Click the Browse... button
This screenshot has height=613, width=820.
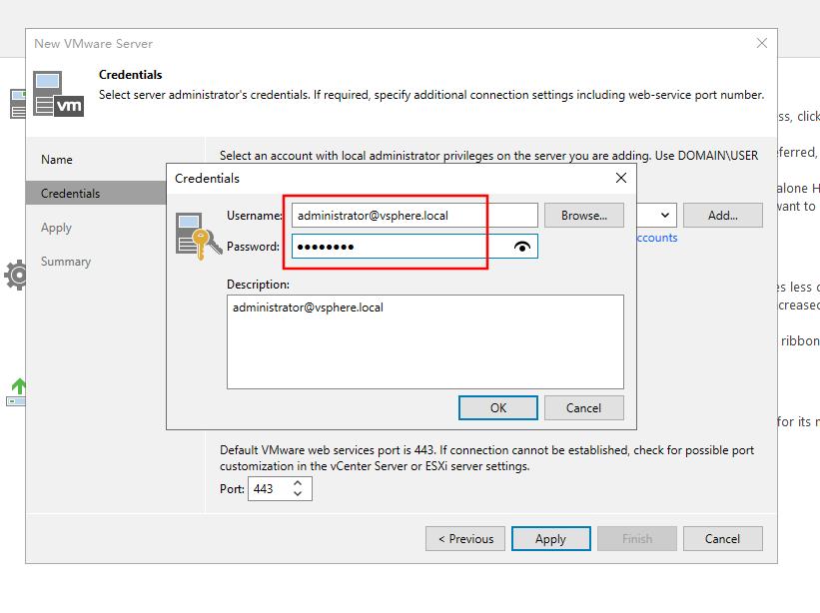pyautogui.click(x=583, y=216)
